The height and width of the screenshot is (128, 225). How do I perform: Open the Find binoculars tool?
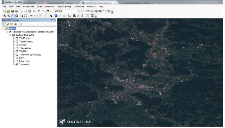[74, 15]
